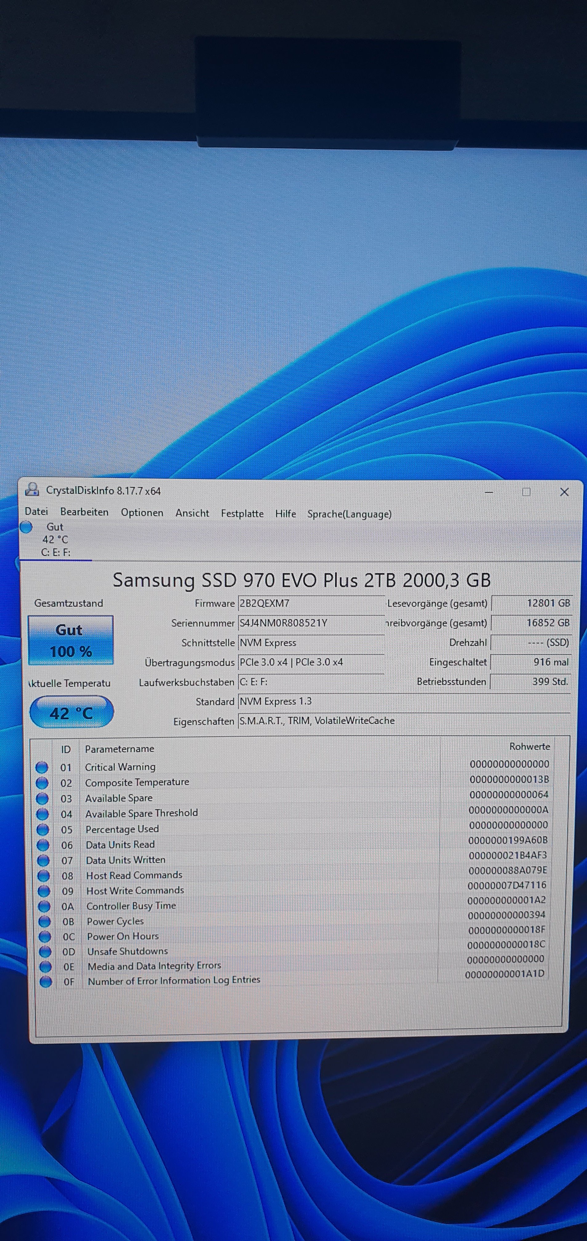Click the status dot for Data Units Written
This screenshot has width=587, height=1241.
43,860
